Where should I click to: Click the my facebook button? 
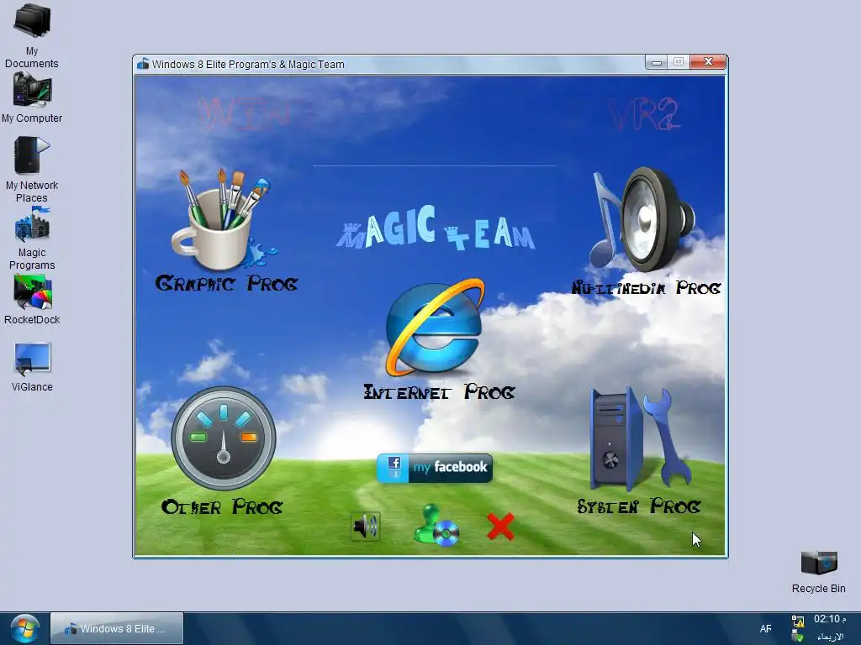coord(435,468)
